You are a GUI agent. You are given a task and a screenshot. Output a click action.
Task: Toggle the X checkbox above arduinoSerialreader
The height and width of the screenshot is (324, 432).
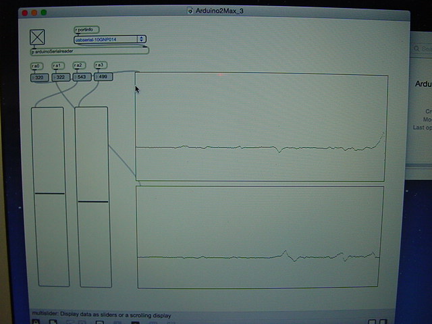37,37
